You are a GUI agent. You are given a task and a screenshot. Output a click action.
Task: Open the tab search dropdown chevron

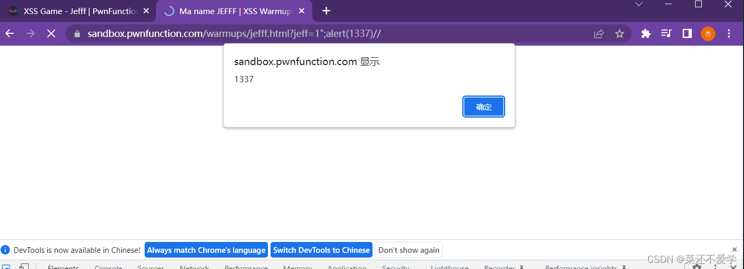(639, 4)
